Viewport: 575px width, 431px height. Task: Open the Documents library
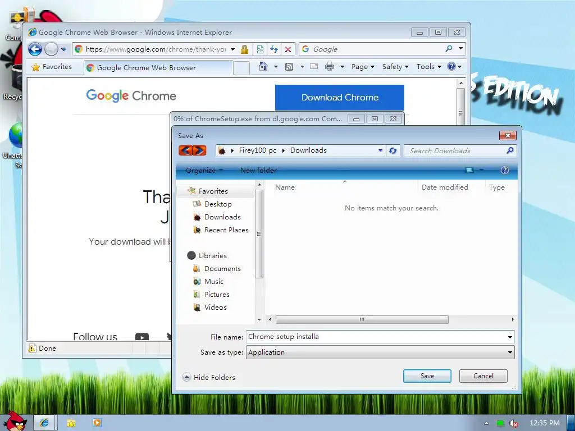click(x=222, y=269)
